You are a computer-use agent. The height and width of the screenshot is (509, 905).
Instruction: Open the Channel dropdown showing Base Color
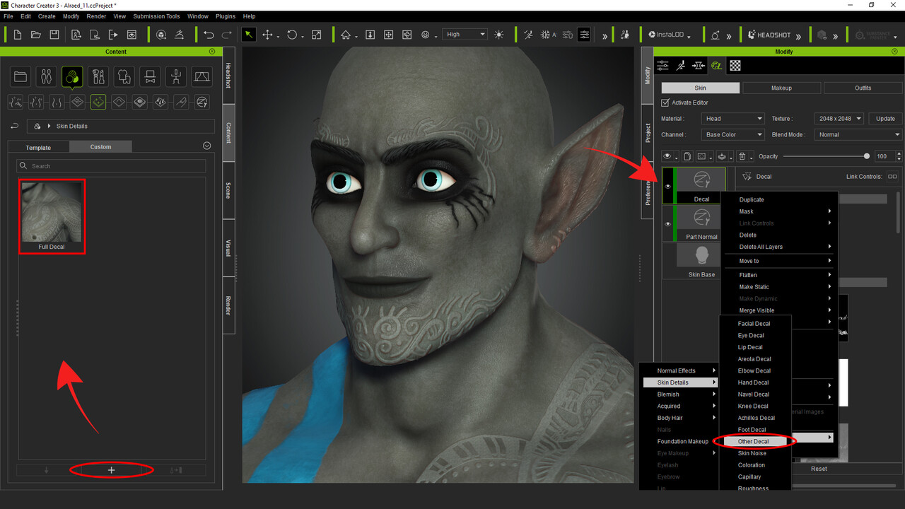[x=733, y=134]
